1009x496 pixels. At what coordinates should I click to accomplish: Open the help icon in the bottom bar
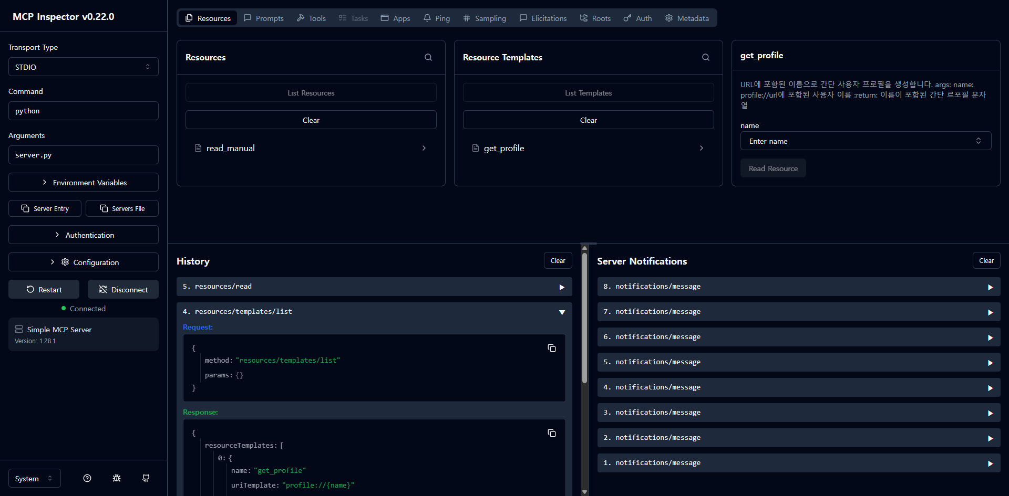(87, 478)
